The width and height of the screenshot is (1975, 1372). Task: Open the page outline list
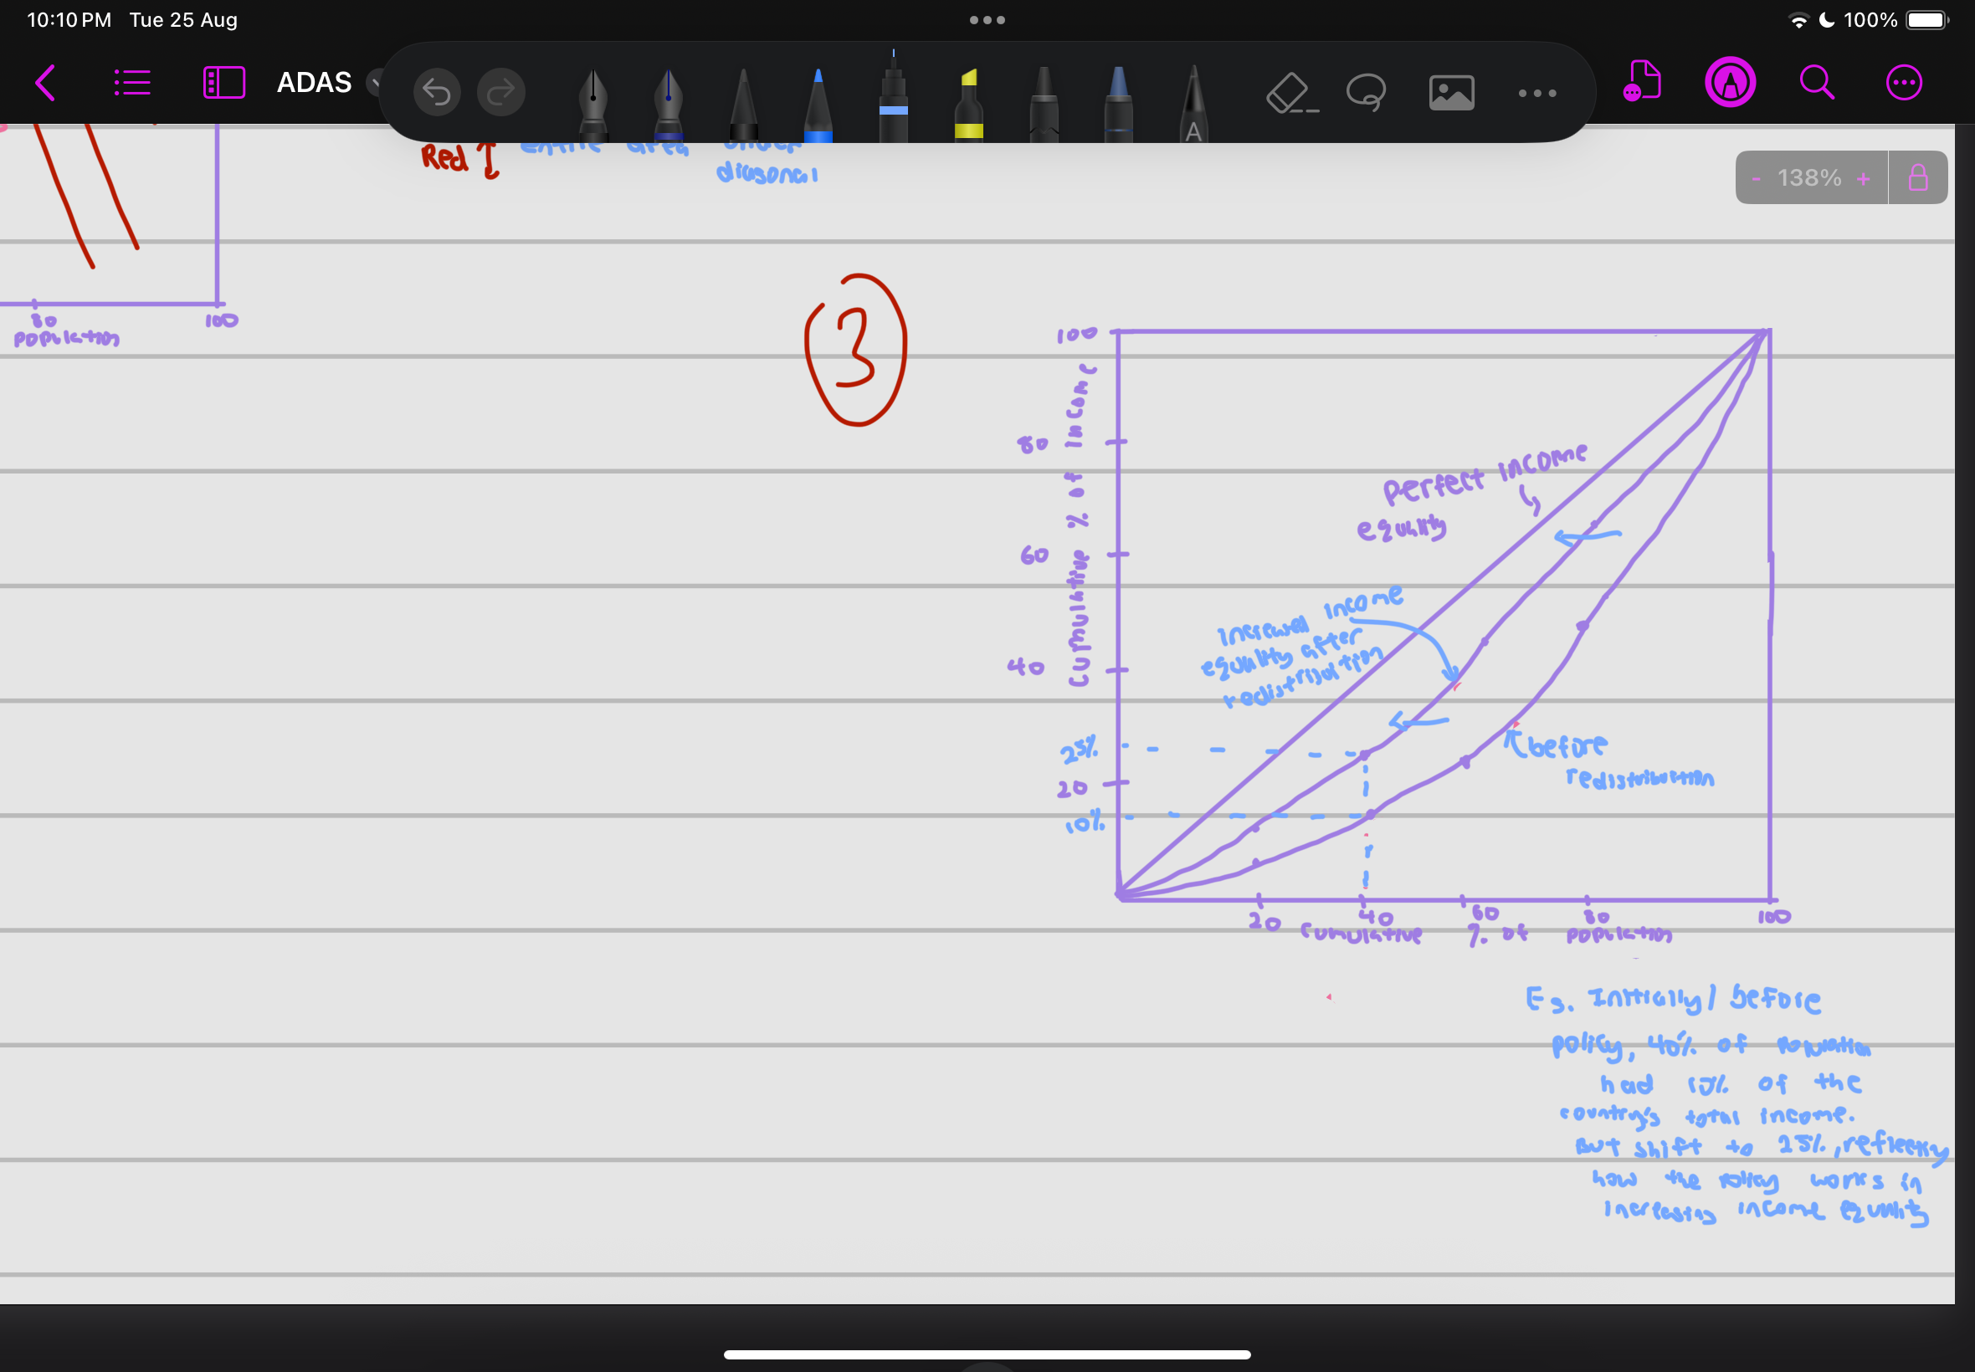[x=132, y=84]
